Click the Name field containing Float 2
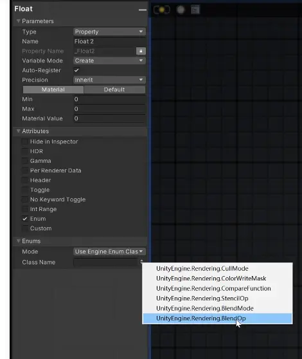 click(109, 41)
